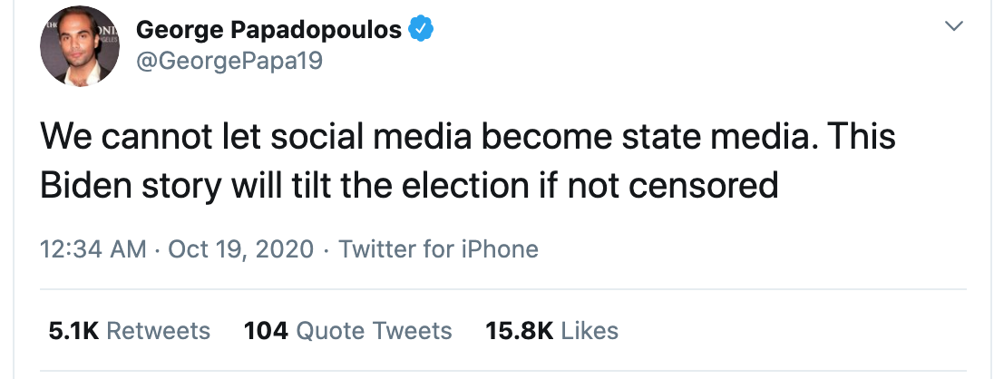Viewport: 994px width, 379px height.
Task: Open the @GeorgePapa19 handle link
Action: tap(229, 62)
